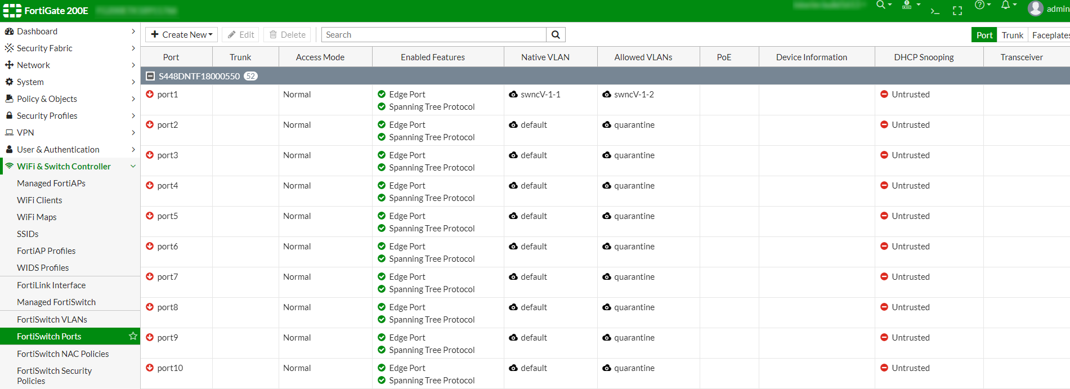Viewport: 1070px width, 389px height.
Task: Click the swncV-1-2 allowed VLAN icon
Action: tap(607, 95)
